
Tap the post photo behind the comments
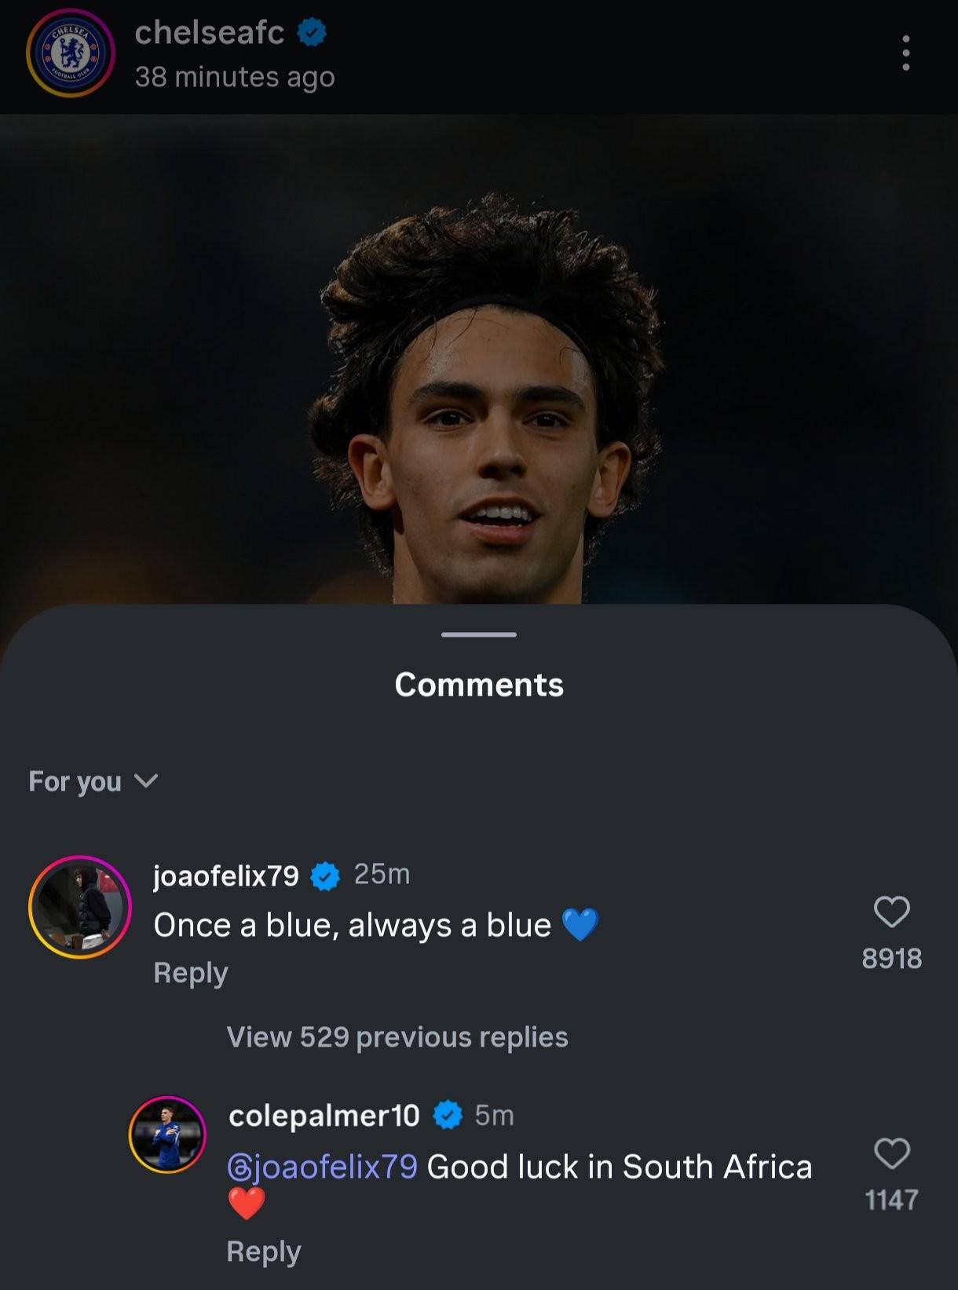(x=479, y=353)
